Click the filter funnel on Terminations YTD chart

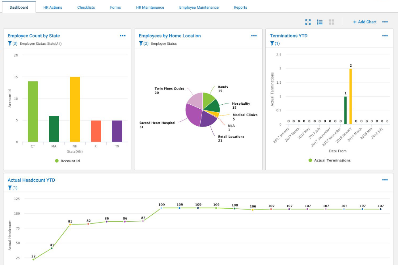272,44
